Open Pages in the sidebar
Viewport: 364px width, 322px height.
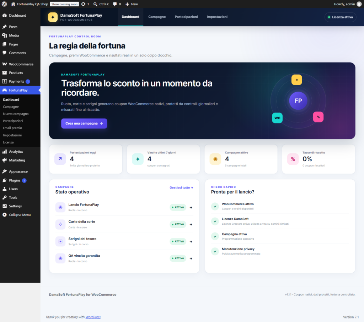point(20,44)
